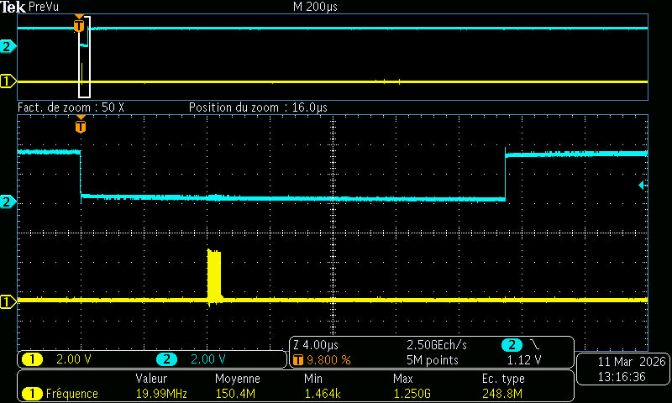Click the orange trigger marker in the overview strip
672x403 pixels.
[x=79, y=25]
